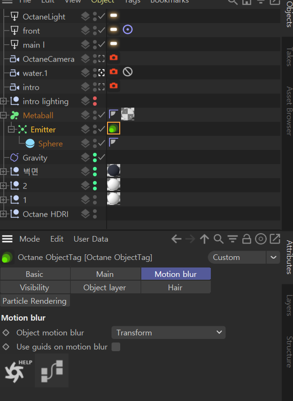Click the Octane camera tag on water.1
The height and width of the screenshot is (401, 293).
tap(114, 72)
